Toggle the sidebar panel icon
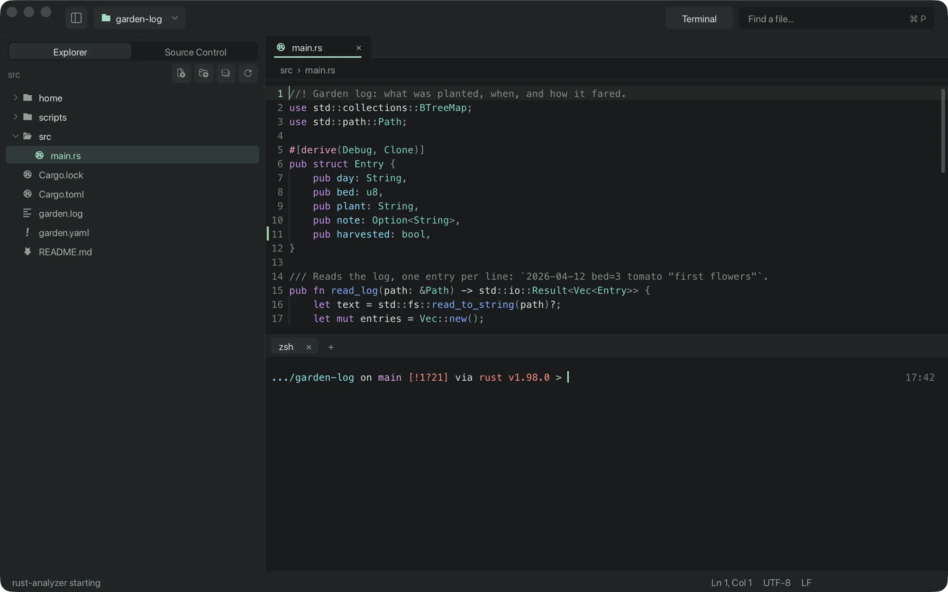 pos(76,18)
